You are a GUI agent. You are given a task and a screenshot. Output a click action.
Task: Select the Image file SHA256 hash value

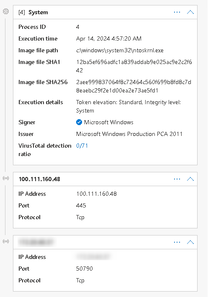[x=134, y=86]
